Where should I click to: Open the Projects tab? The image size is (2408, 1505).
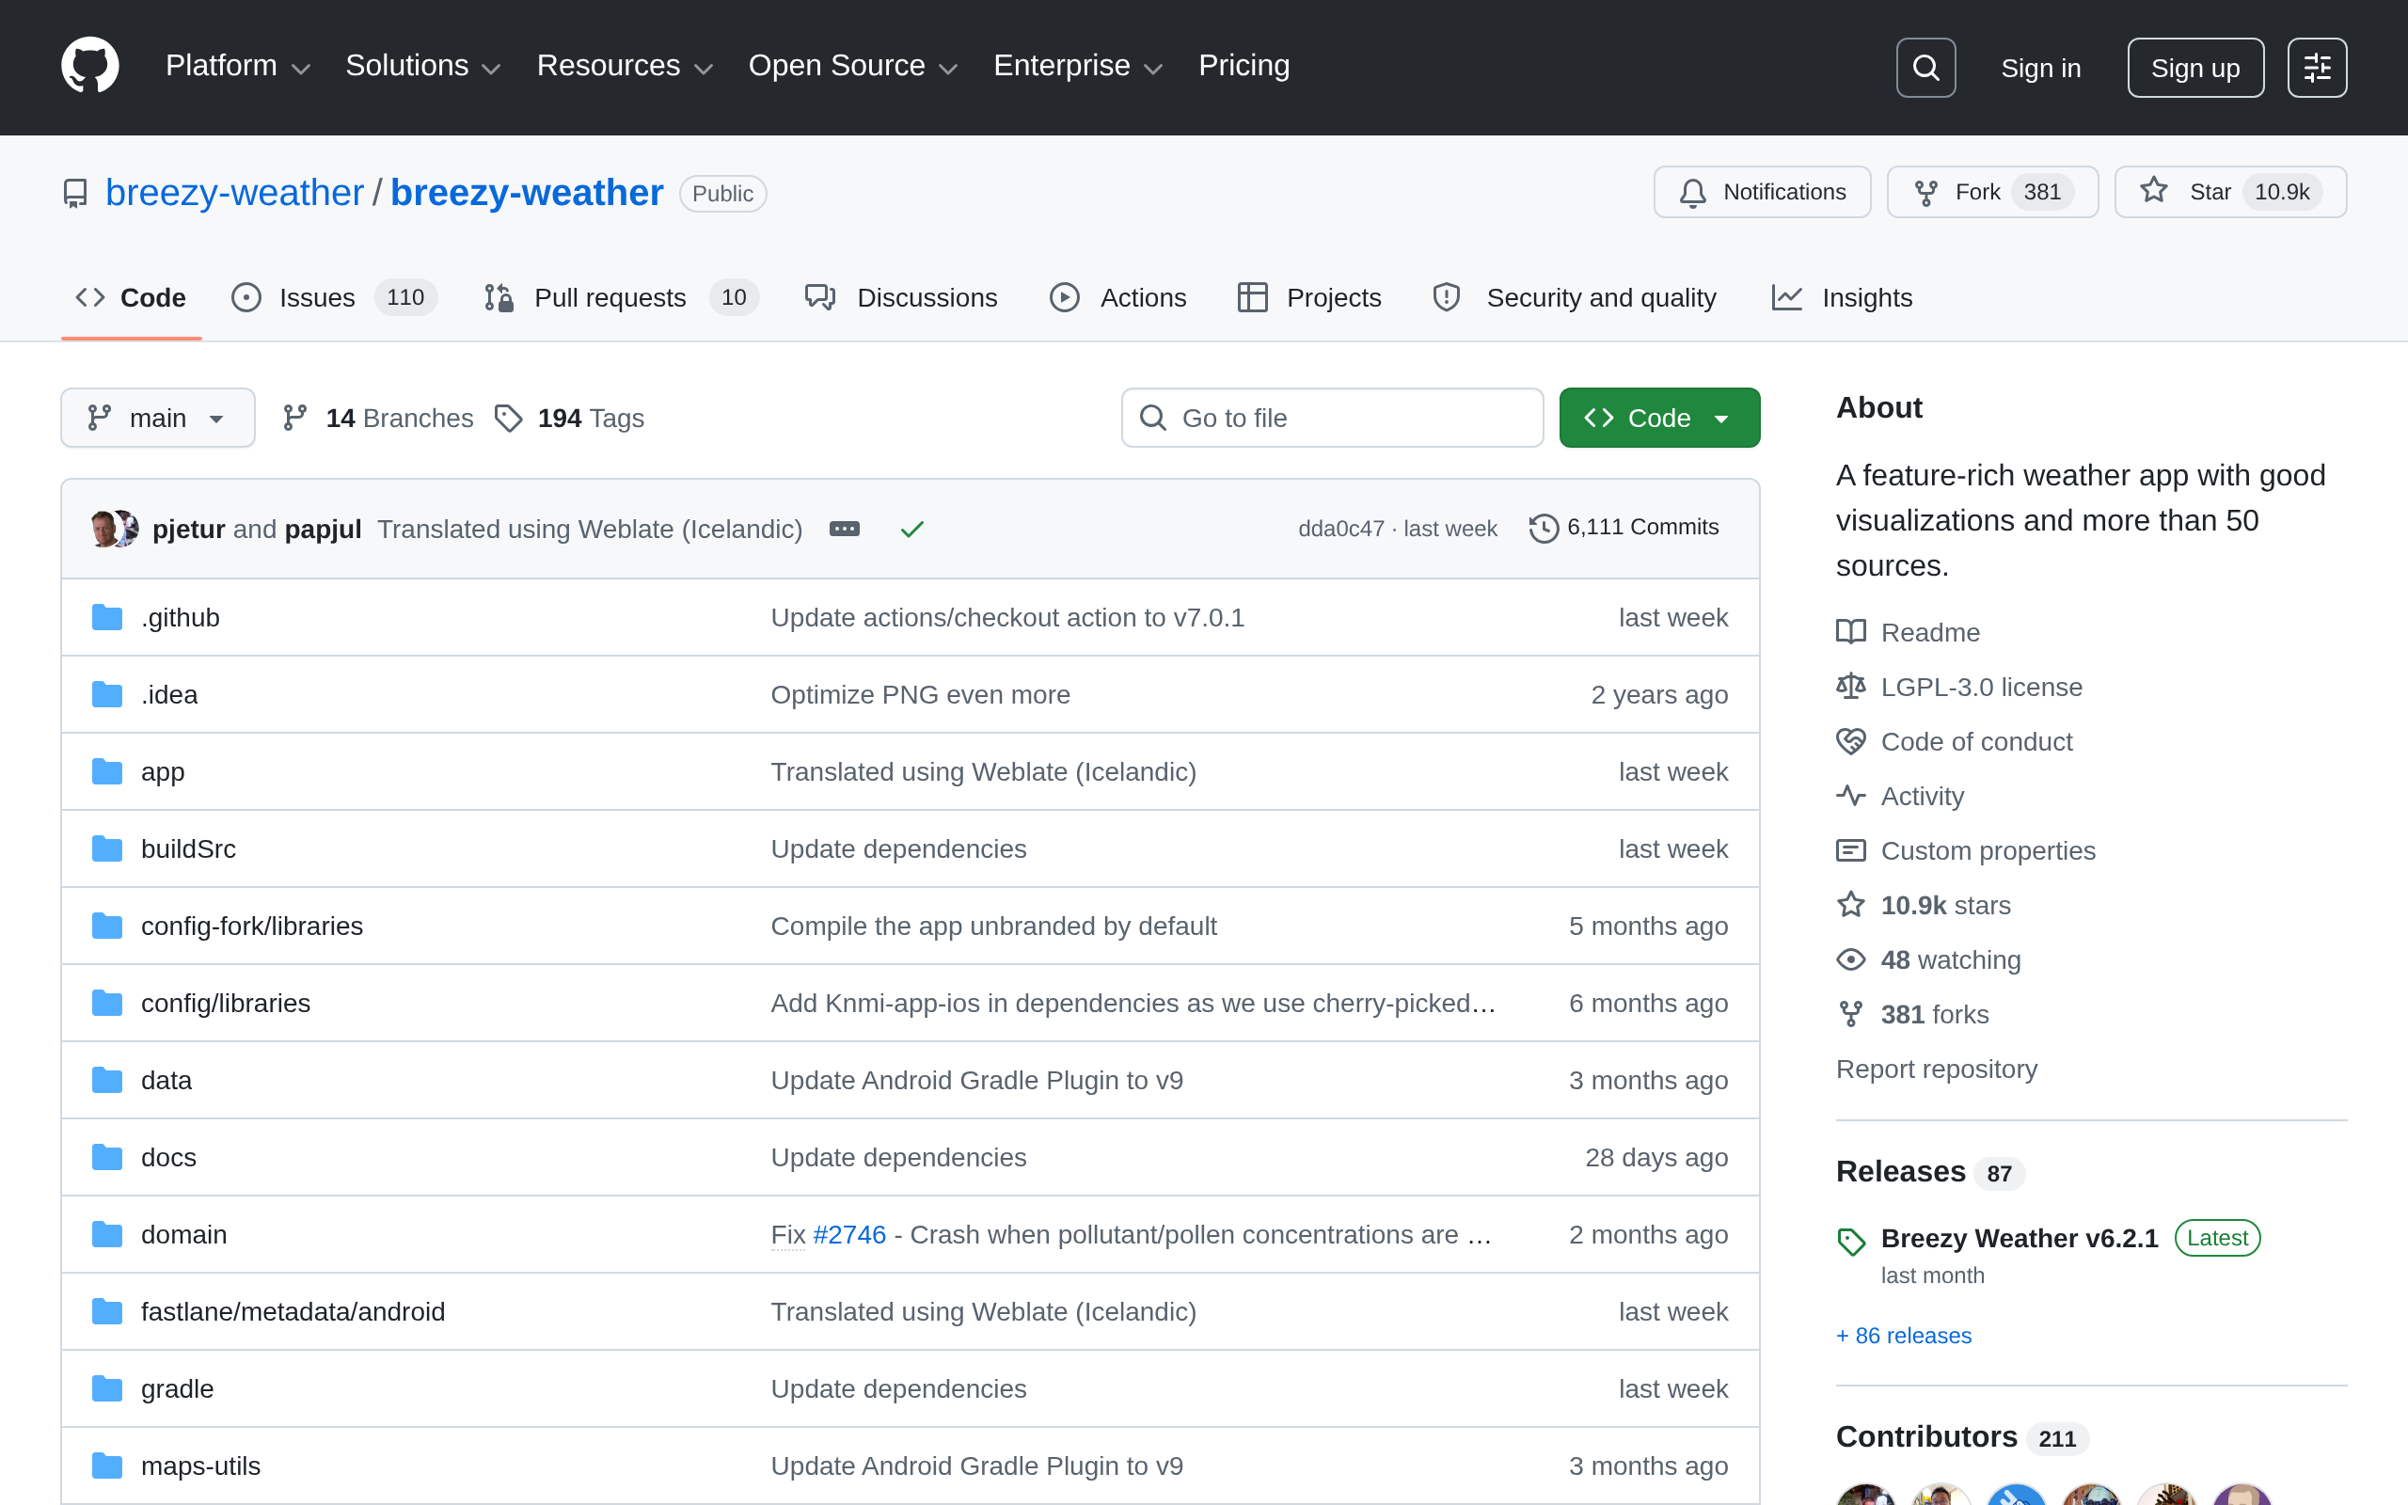click(1308, 297)
